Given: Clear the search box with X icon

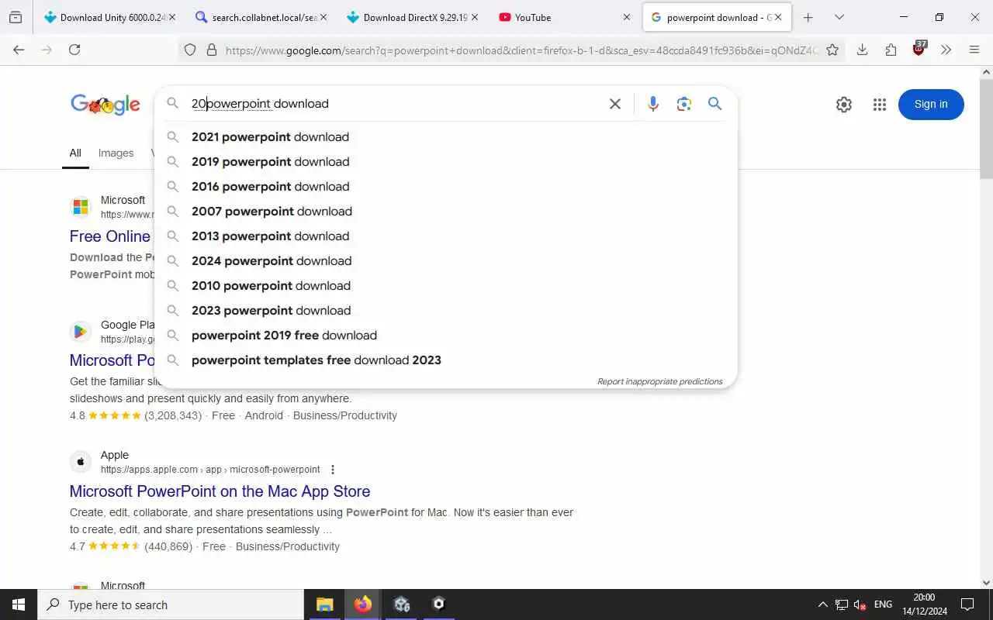Looking at the screenshot, I should click(x=615, y=104).
